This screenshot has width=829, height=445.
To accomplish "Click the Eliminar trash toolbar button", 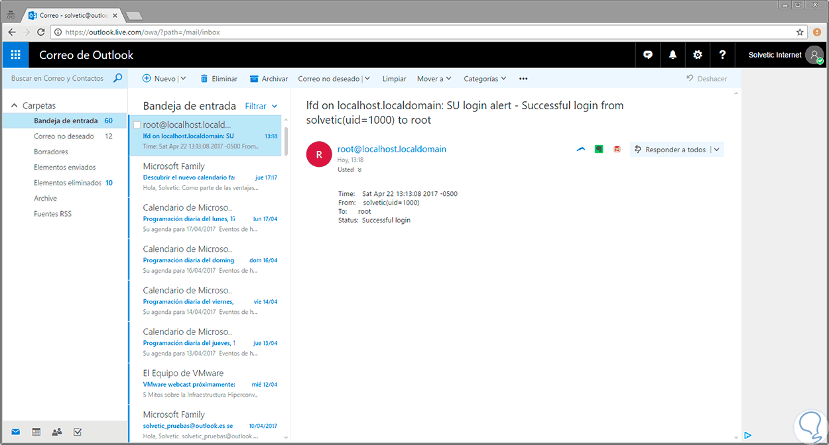I will click(219, 79).
